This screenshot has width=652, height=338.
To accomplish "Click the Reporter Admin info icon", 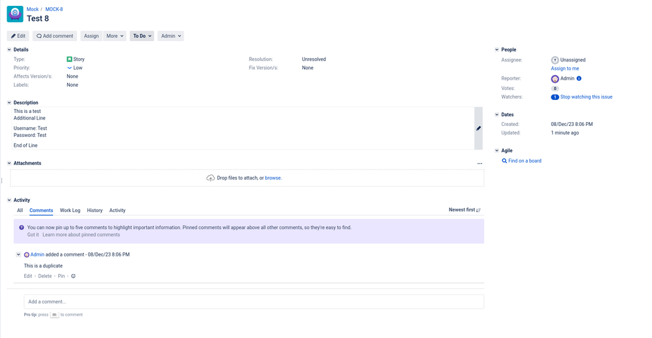I will tap(579, 78).
